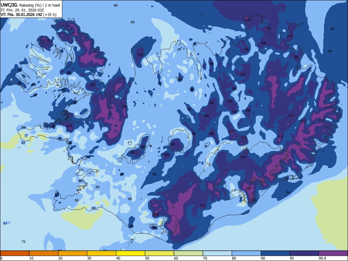Click the 'IT: Fim. 29. 01. 2026 03Z' line
348x261 pixels.
[22, 10]
